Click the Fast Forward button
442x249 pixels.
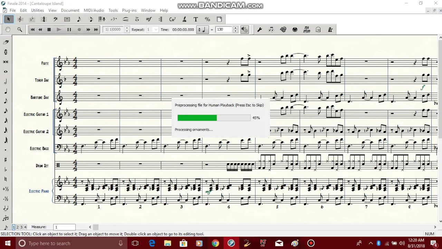(x=88, y=30)
